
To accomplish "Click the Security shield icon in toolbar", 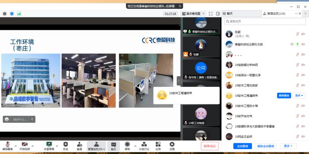I will pyautogui.click(x=66, y=145).
